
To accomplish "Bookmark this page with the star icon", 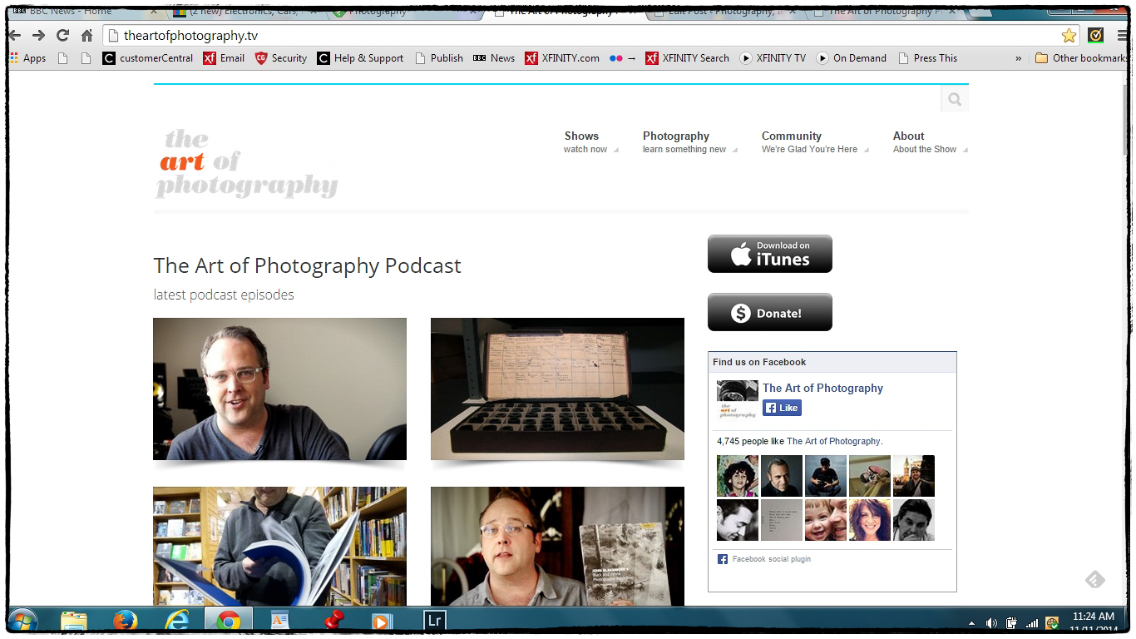I will click(x=1069, y=35).
